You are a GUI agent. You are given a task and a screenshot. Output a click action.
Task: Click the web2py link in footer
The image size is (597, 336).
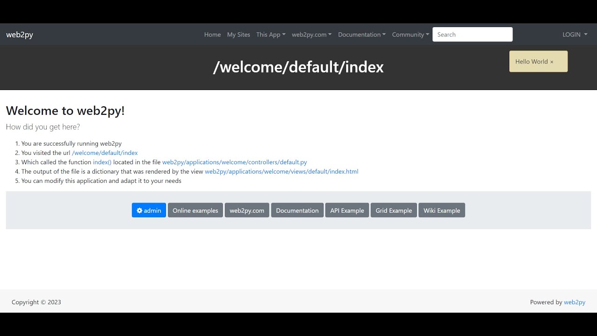tap(575, 302)
